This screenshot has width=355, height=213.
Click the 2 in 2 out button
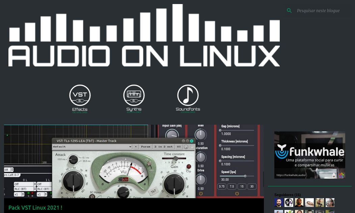pyautogui.click(x=163, y=147)
